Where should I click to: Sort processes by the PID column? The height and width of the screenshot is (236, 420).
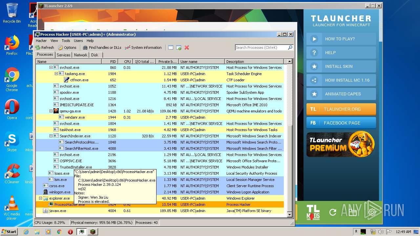110,62
